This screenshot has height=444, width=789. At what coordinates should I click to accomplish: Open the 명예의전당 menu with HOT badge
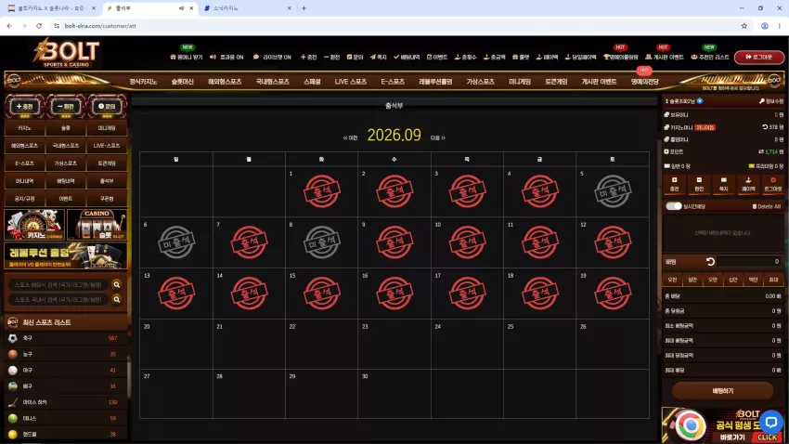click(644, 82)
